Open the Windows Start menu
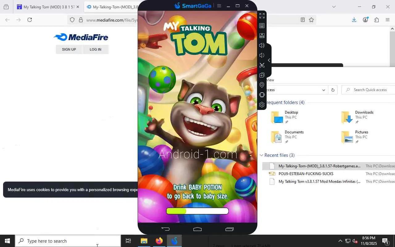 pyautogui.click(x=7, y=241)
